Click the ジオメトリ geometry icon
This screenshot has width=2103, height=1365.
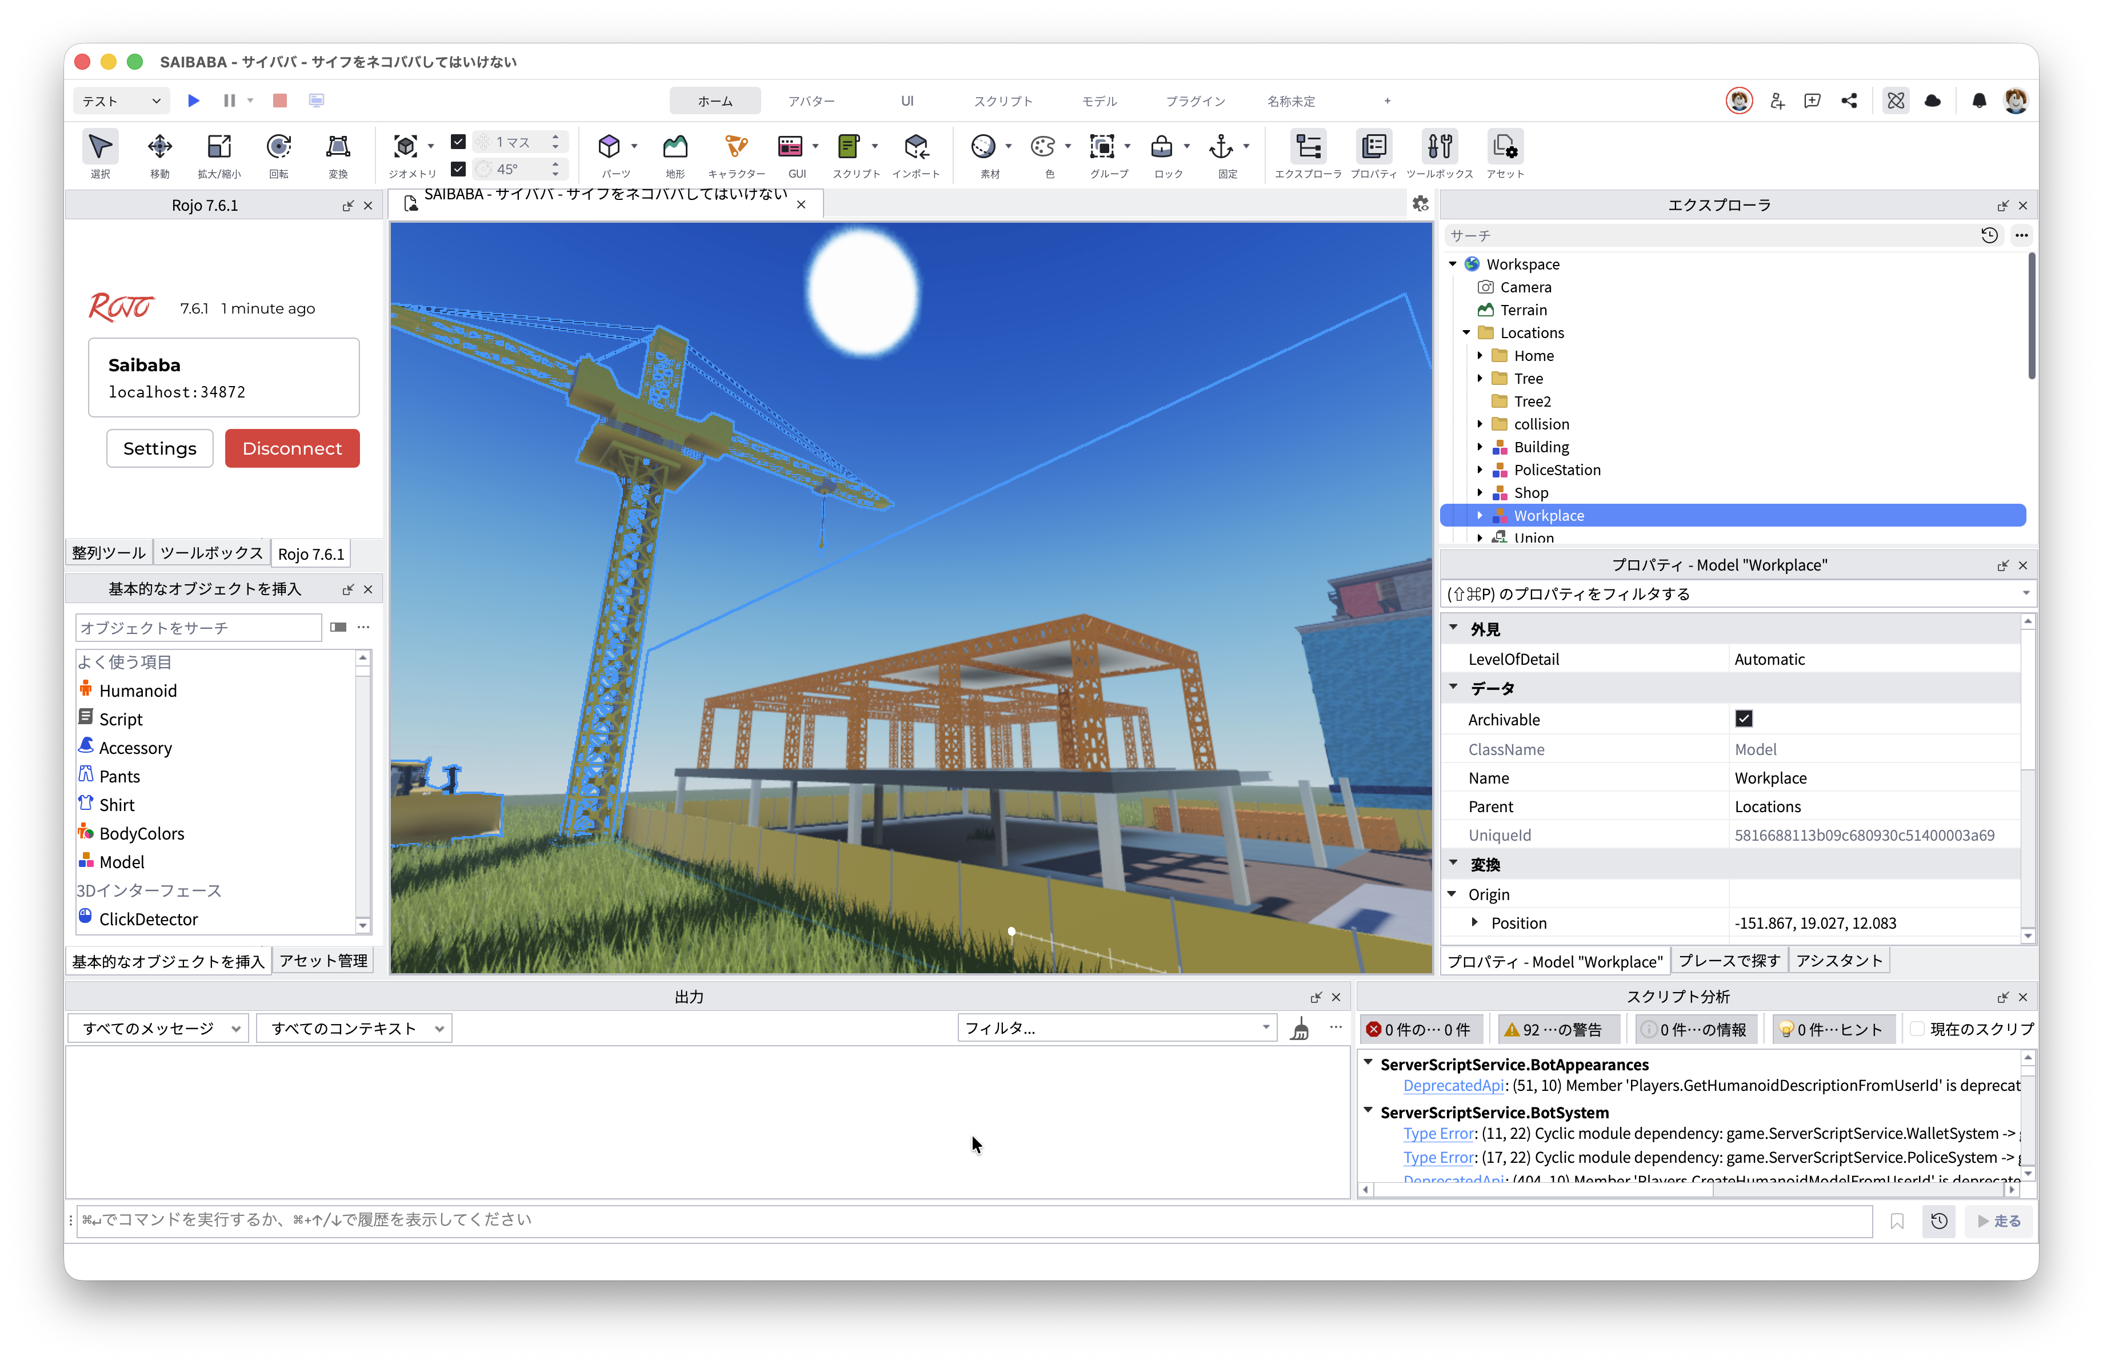(406, 147)
